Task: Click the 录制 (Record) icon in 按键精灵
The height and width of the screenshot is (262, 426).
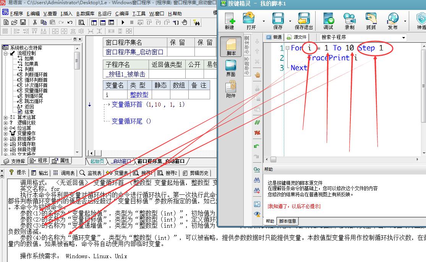Action: click(349, 21)
